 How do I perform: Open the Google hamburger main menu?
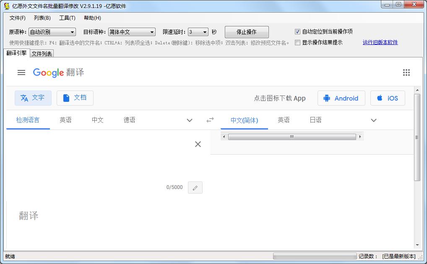click(x=21, y=72)
